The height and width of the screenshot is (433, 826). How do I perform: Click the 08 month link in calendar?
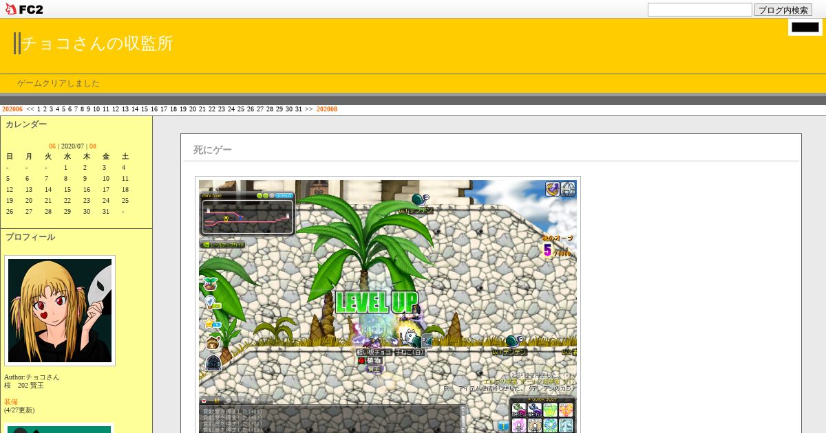[x=93, y=146]
